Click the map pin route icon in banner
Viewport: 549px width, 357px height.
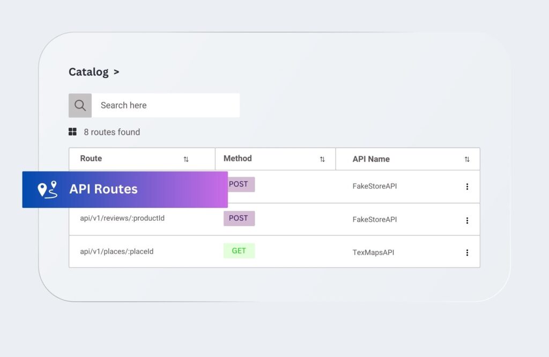point(47,190)
